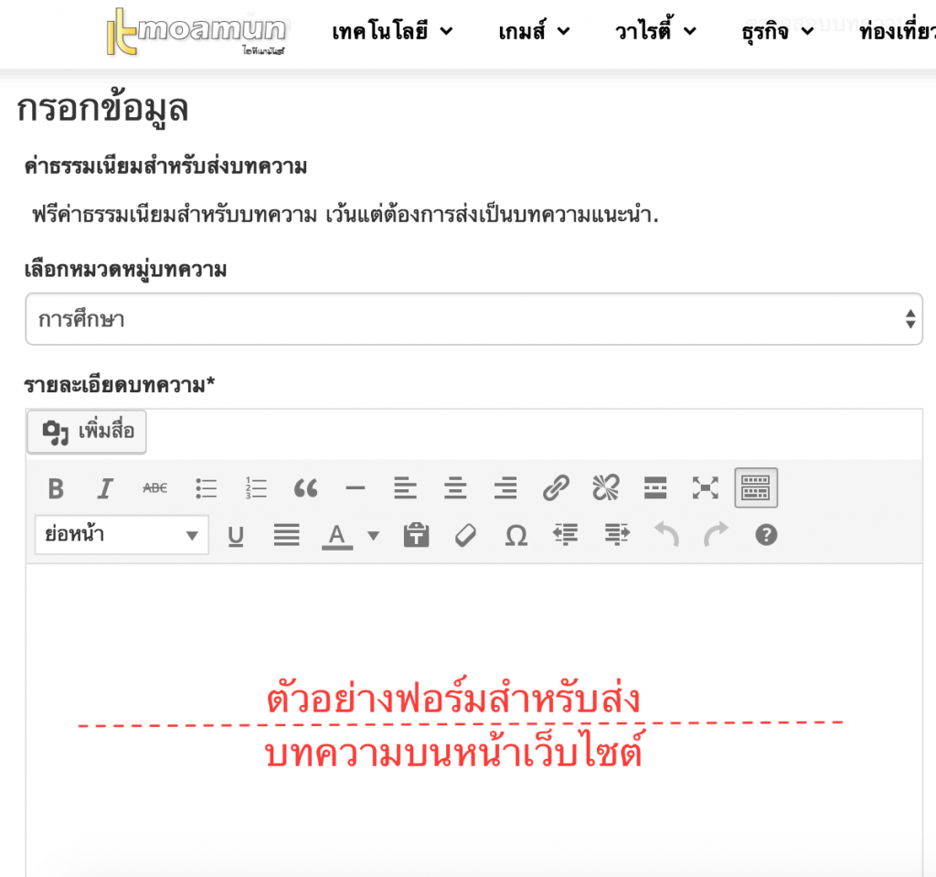936x877 pixels.
Task: Insert a horizontal line
Action: click(356, 488)
